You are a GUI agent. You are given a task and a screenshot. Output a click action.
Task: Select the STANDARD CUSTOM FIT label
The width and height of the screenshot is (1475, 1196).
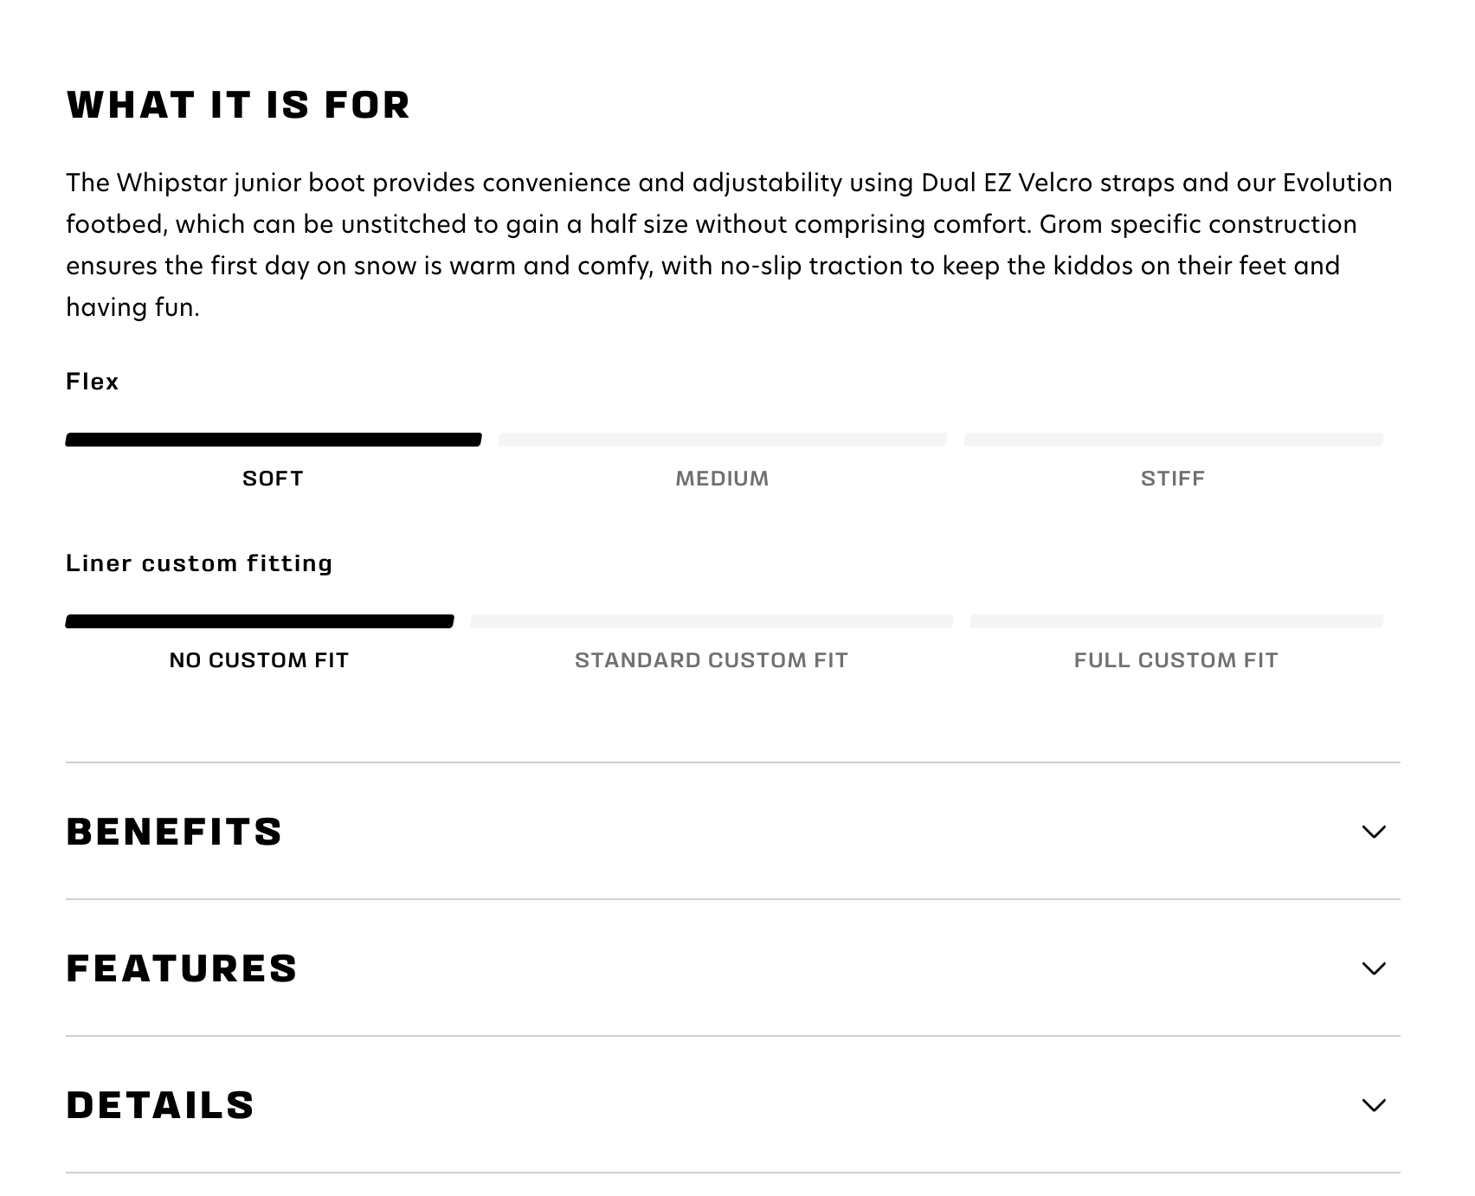711,660
